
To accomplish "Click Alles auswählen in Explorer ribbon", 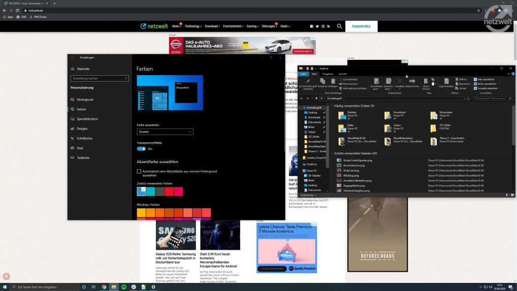I will [483, 79].
